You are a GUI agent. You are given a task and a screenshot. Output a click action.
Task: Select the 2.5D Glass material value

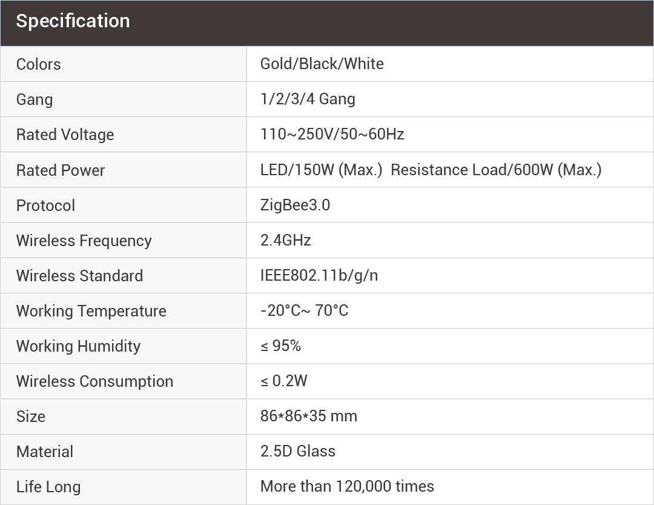point(298,451)
